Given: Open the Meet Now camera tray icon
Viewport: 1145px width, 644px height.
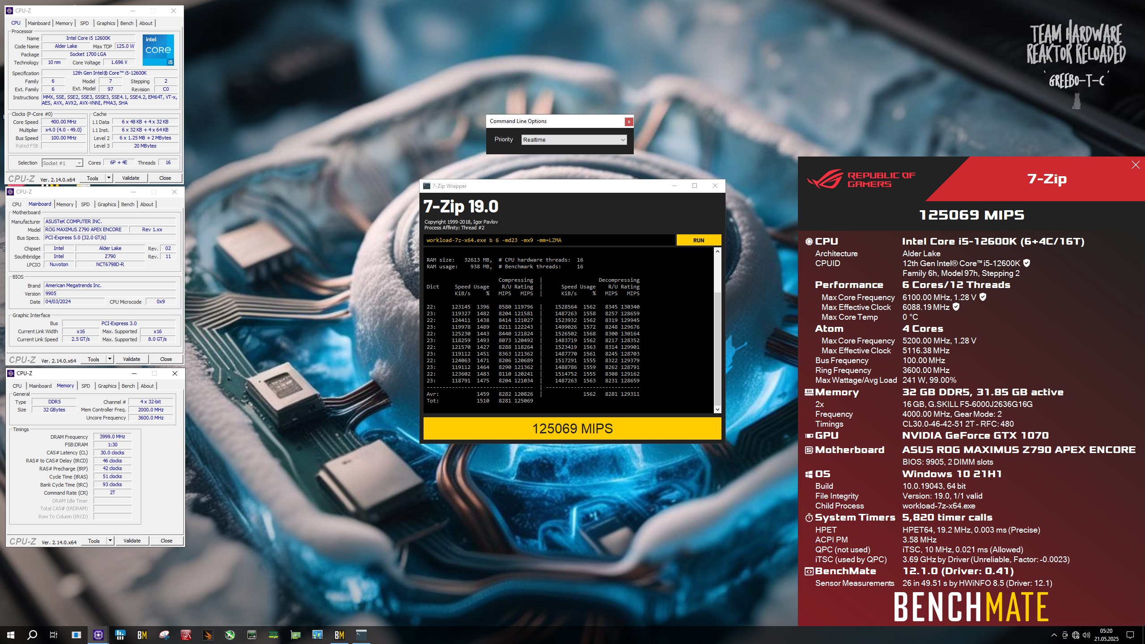Looking at the screenshot, I should 1065,635.
